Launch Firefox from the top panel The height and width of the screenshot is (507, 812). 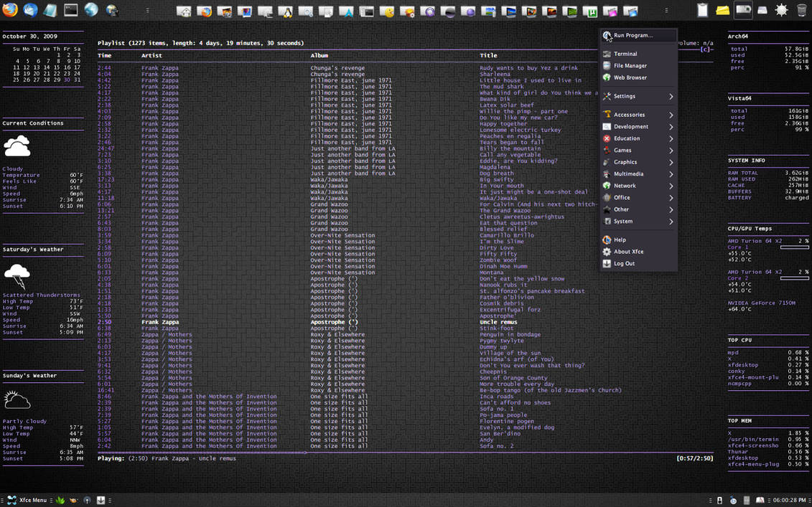click(x=10, y=10)
